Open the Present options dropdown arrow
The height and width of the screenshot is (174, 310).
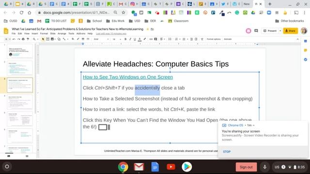280,31
